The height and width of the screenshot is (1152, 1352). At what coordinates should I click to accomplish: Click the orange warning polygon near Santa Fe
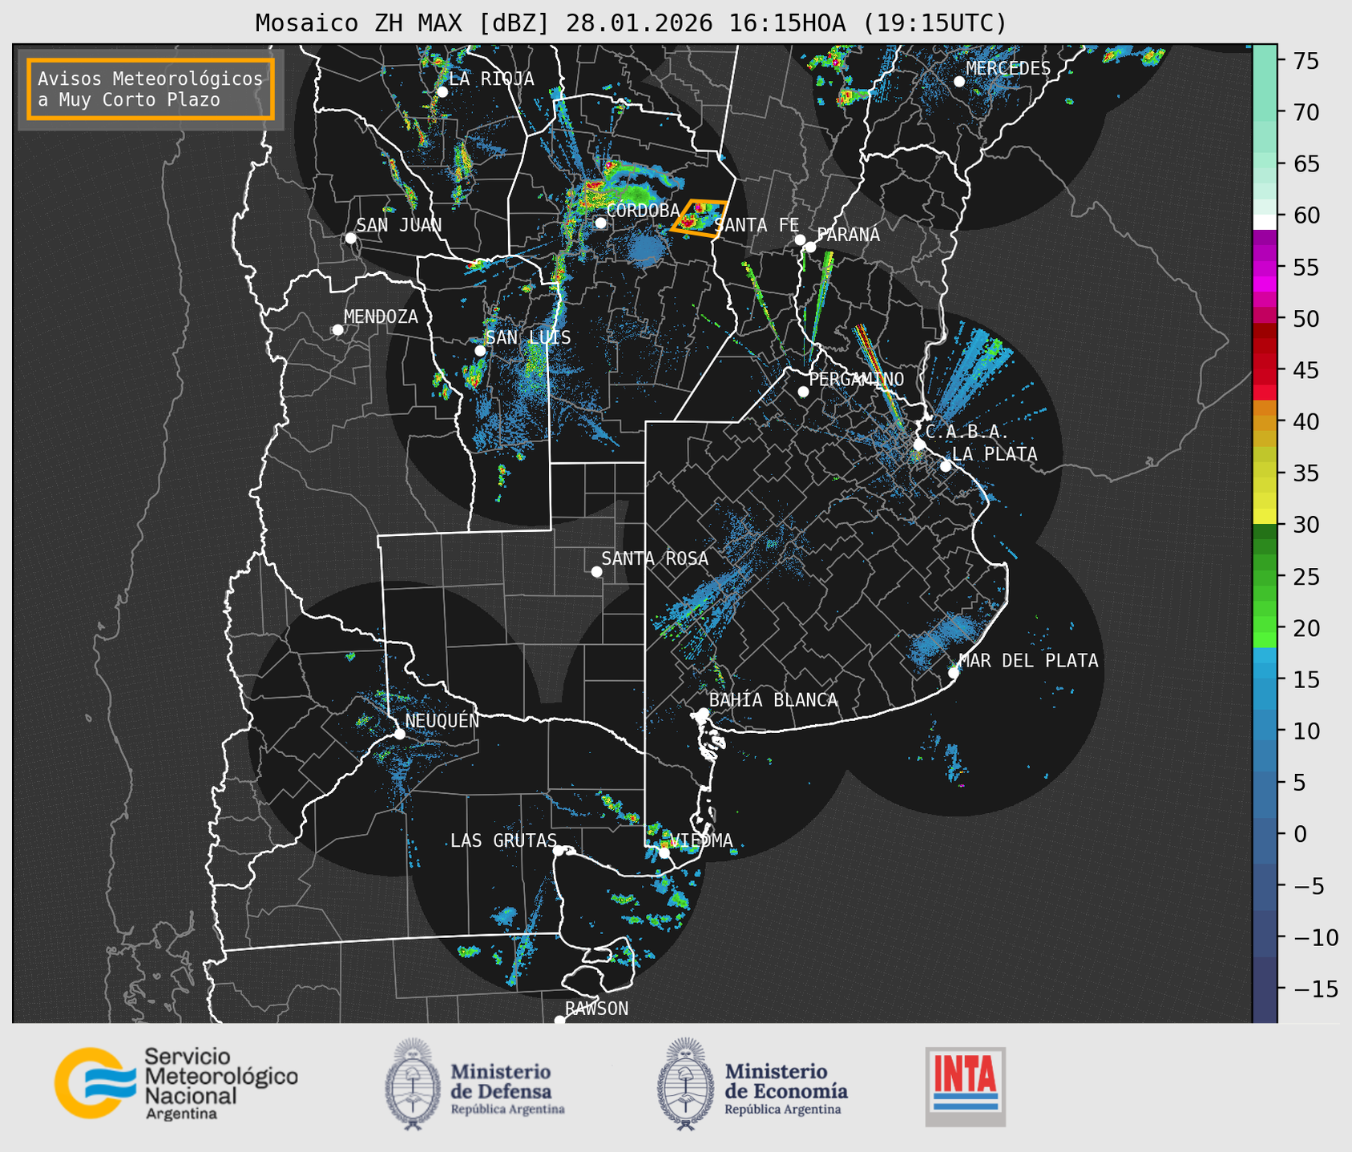click(700, 218)
